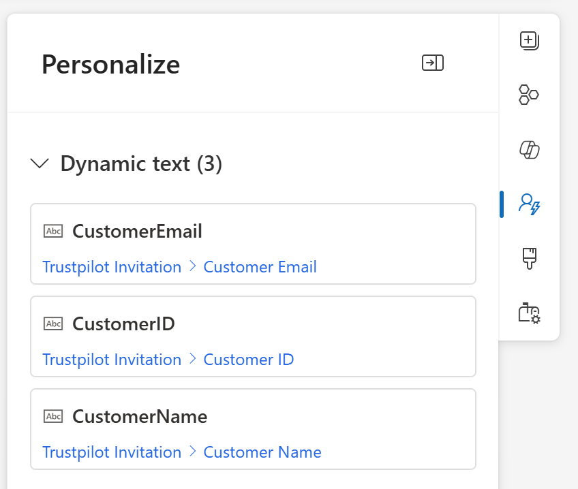
Task: Click the Abc icon beside CustomerName
Action: pos(53,416)
